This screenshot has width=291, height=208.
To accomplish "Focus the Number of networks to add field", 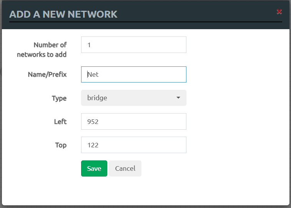I will click(x=134, y=45).
